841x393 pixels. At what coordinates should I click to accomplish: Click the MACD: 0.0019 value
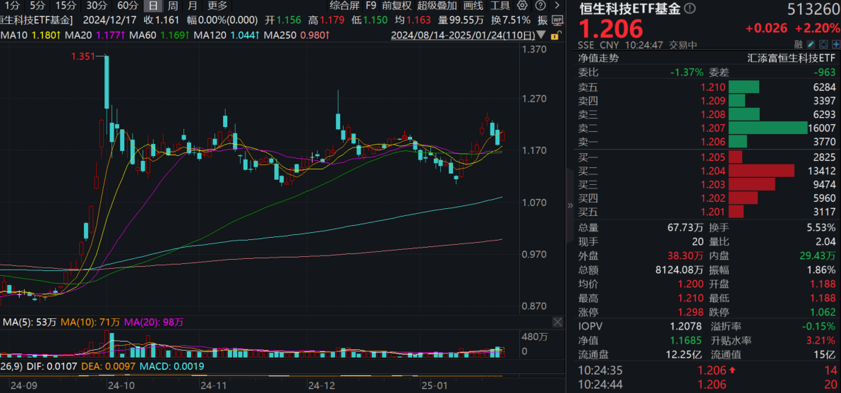pos(171,365)
